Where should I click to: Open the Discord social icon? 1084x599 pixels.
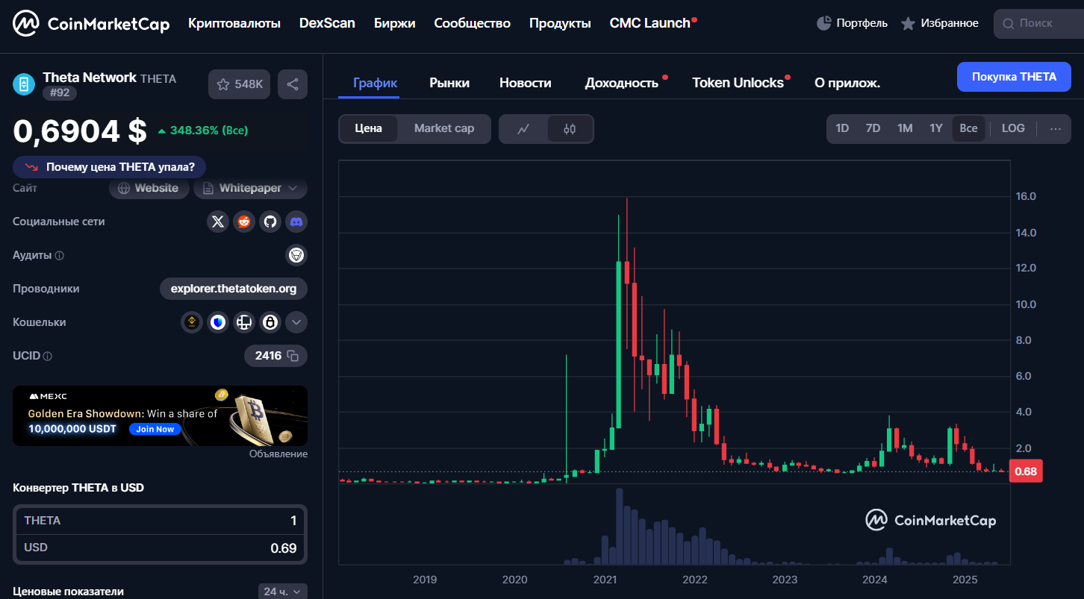(x=296, y=222)
